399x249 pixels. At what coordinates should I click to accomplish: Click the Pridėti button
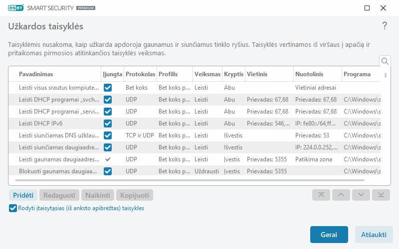tap(23, 195)
